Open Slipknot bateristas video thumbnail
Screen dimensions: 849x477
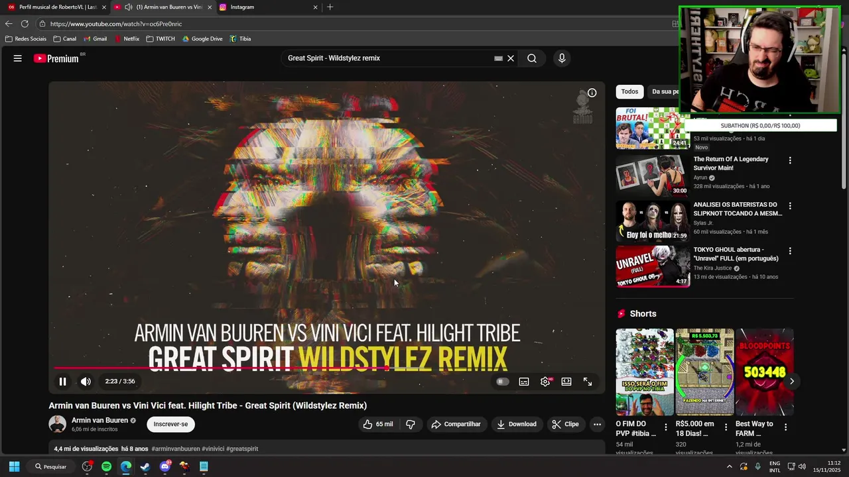653,221
